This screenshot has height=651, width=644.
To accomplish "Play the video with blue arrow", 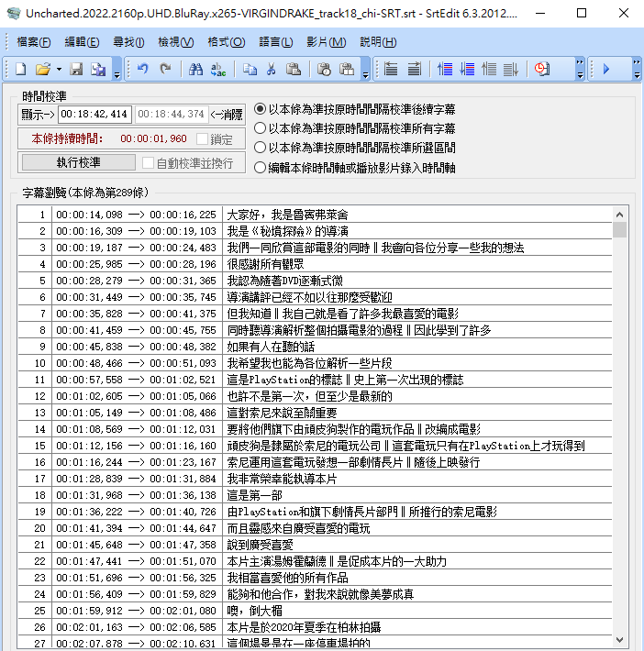I will pyautogui.click(x=606, y=69).
